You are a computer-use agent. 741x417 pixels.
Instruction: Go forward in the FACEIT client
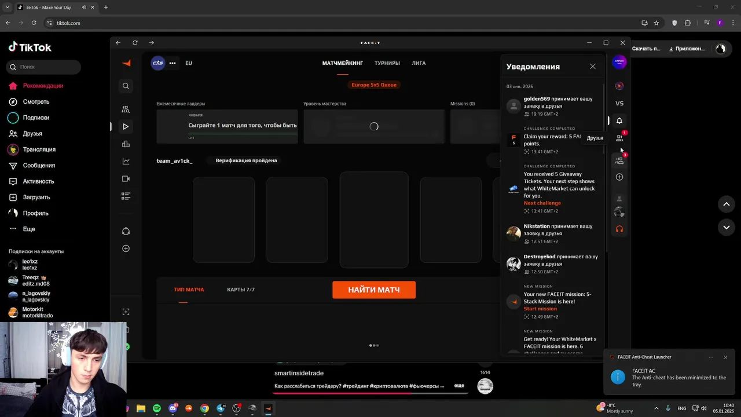click(152, 42)
